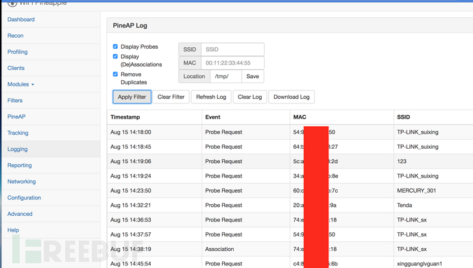Open the Help page
The height and width of the screenshot is (268, 473).
(13, 230)
